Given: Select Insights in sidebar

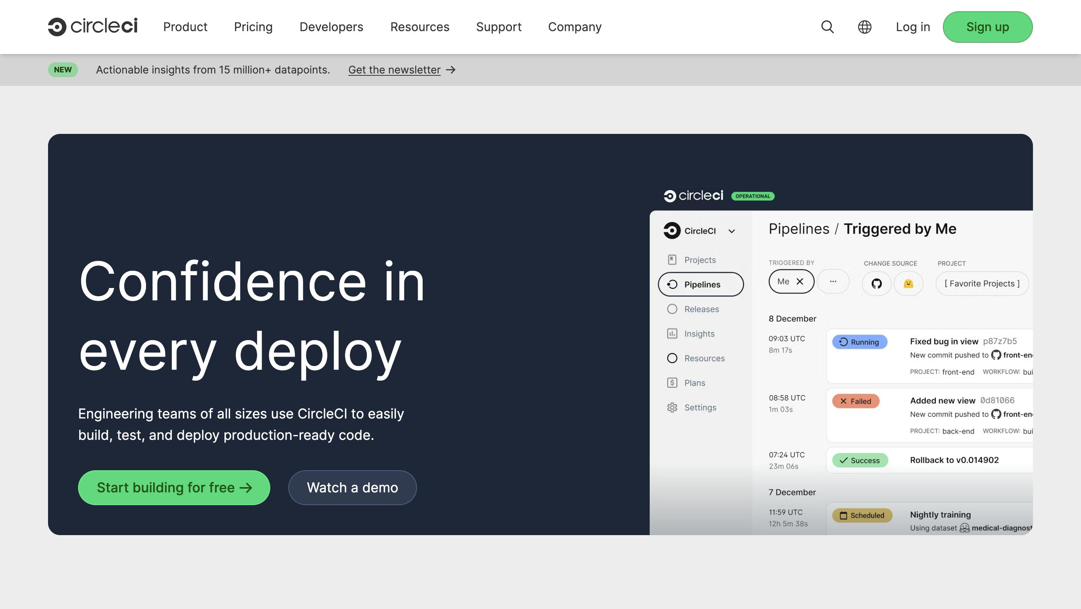Looking at the screenshot, I should coord(699,333).
